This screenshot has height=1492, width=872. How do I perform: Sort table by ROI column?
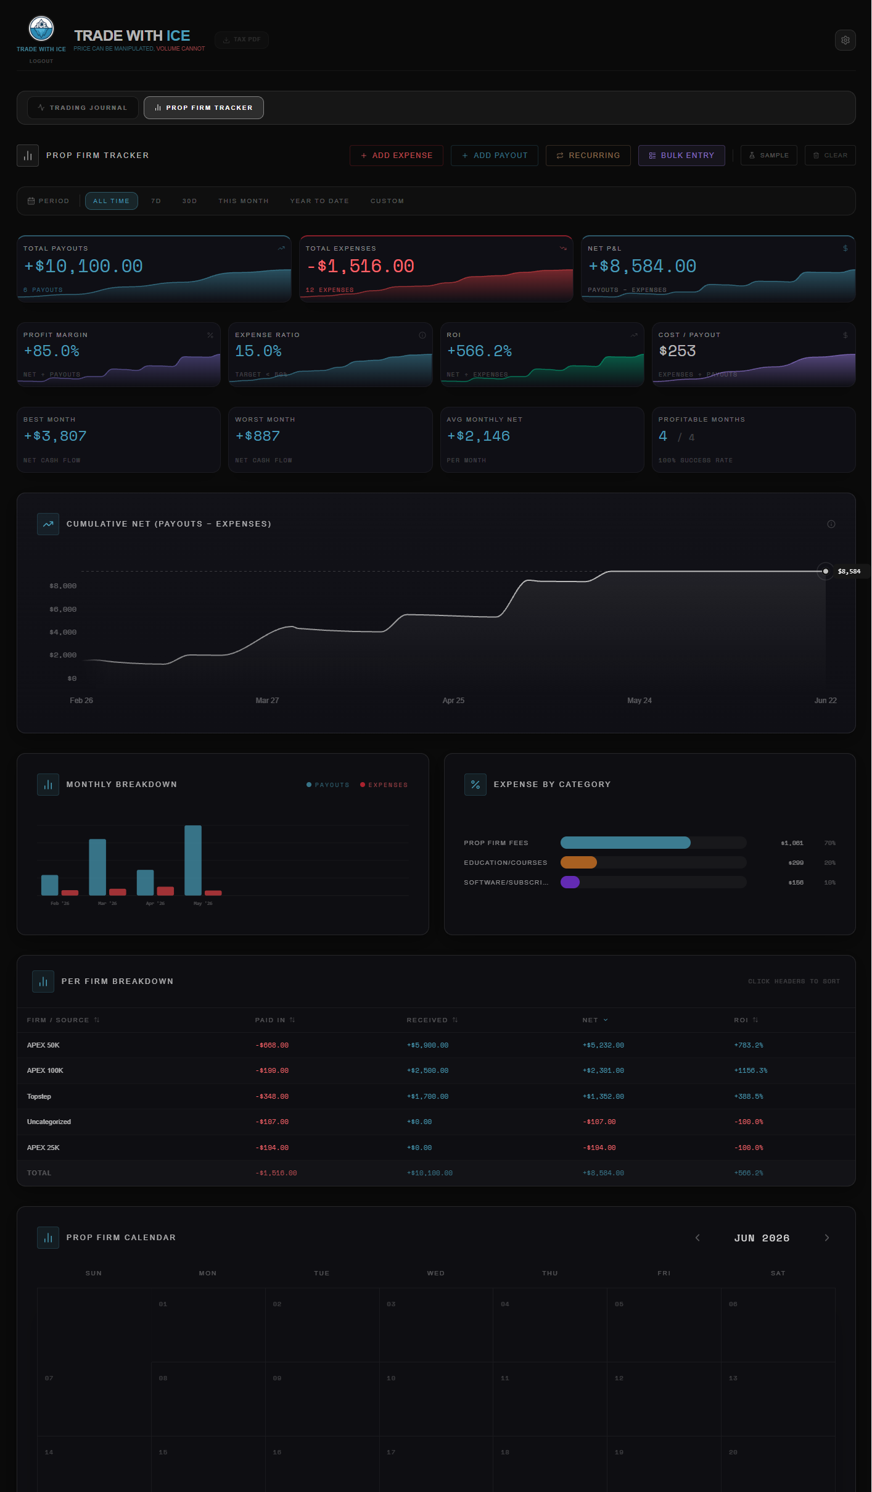click(746, 1020)
